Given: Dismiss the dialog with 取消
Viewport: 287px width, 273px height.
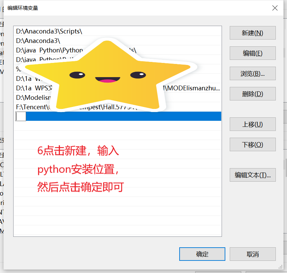Looking at the screenshot, I should [x=252, y=254].
